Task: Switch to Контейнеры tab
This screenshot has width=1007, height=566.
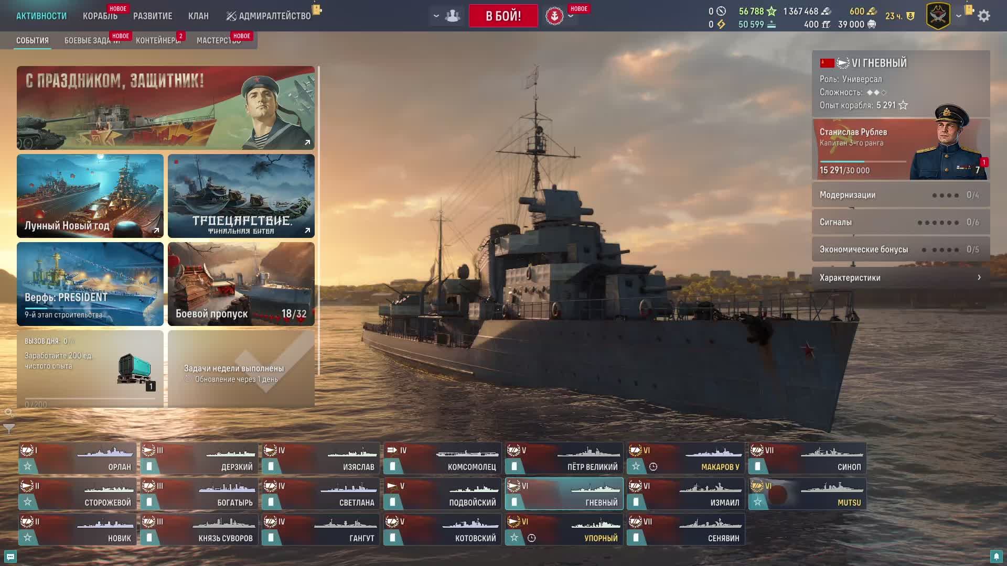Action: tap(158, 40)
